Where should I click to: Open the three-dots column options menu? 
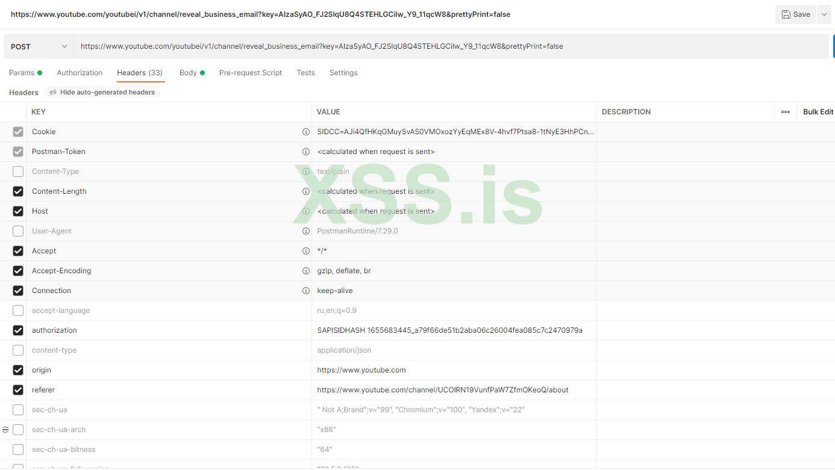click(785, 112)
